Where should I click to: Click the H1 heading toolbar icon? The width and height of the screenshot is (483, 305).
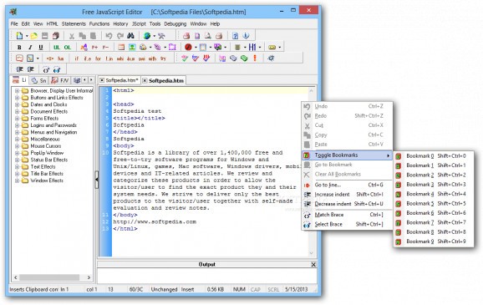252,47
